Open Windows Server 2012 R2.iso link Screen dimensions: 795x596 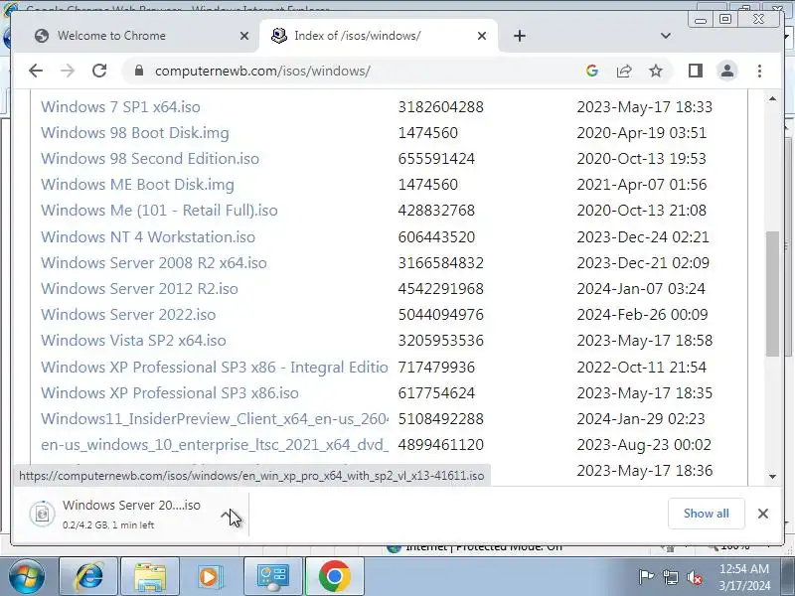pyautogui.click(x=139, y=289)
